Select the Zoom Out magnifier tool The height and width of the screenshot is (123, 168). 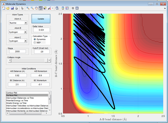tap(32, 8)
